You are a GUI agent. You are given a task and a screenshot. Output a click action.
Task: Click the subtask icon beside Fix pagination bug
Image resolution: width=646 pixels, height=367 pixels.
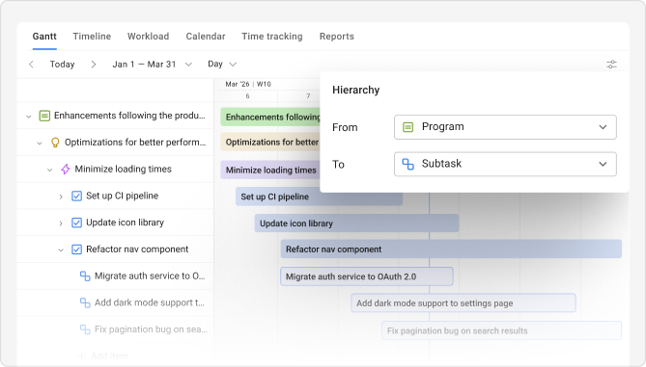coord(85,329)
